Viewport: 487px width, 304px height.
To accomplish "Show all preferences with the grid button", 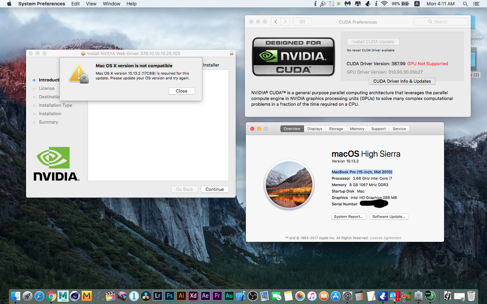I will point(302,22).
